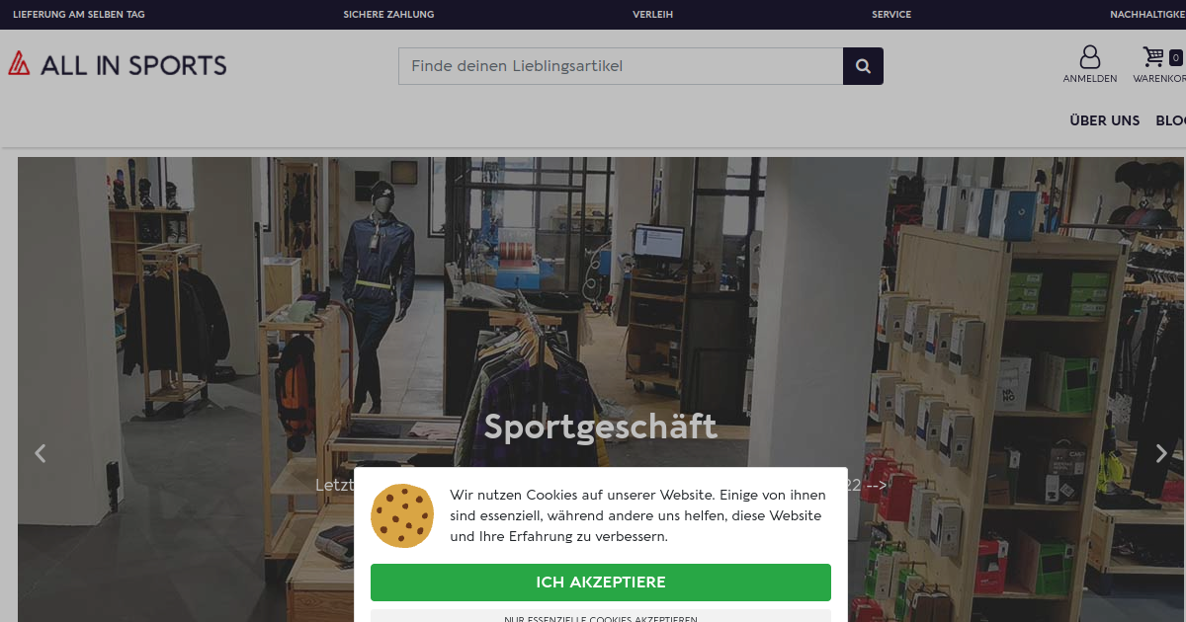Focus the Finde deinen Lieblingsartikel search field
The image size is (1186, 622).
coord(621,66)
